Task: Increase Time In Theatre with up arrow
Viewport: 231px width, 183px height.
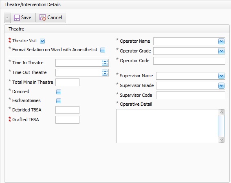Action: [105, 61]
